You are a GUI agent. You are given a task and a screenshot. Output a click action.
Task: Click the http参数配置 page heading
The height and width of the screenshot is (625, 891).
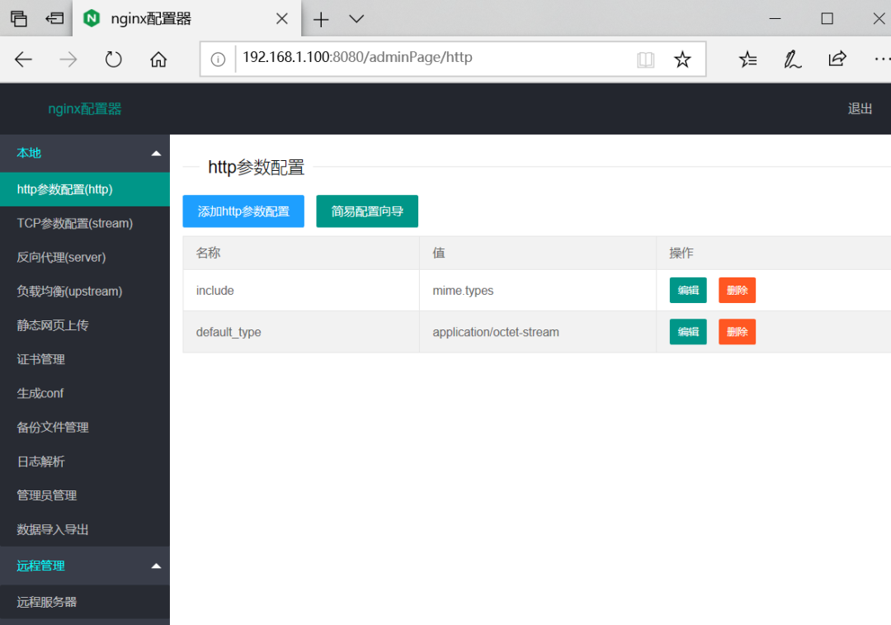point(257,168)
